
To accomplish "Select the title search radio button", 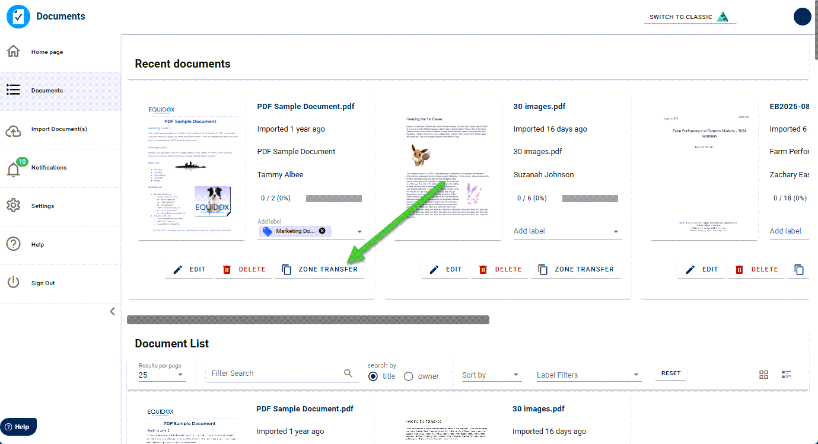I will 373,376.
